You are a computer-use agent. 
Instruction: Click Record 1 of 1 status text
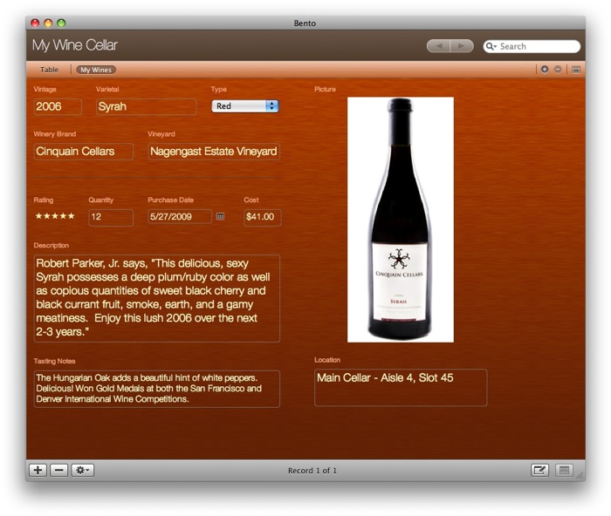(x=312, y=471)
